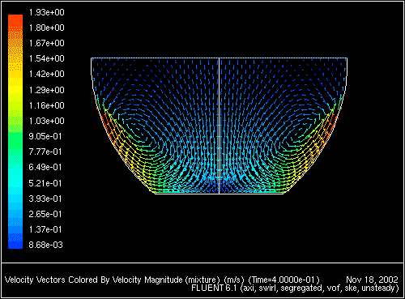
Task: Click the green band of the color scale
Action: [x=15, y=140]
